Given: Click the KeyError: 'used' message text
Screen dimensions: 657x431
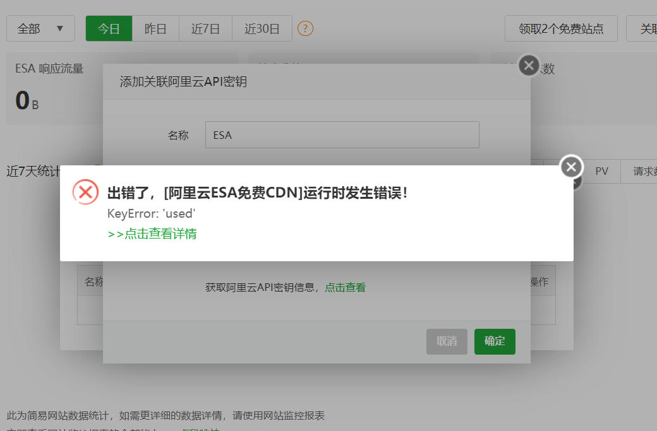Looking at the screenshot, I should click(151, 214).
